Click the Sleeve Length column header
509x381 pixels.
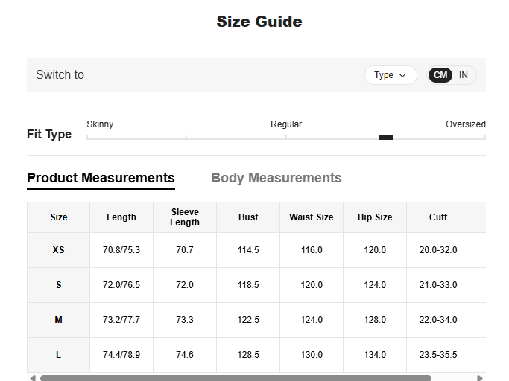185,217
